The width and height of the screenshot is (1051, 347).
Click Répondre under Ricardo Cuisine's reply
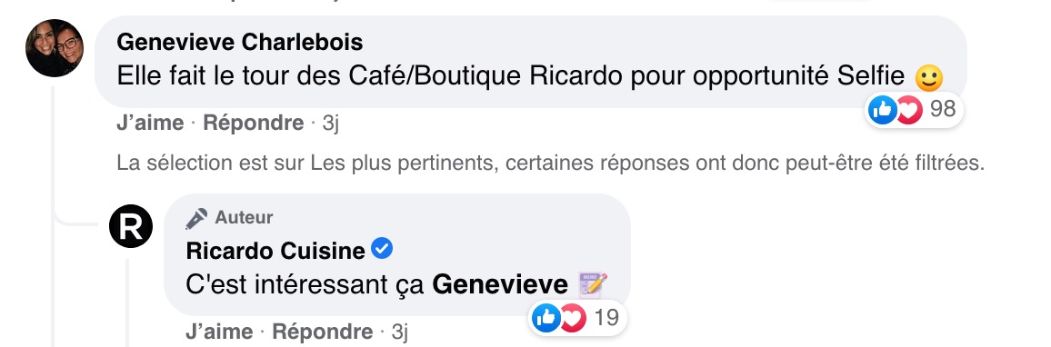(x=323, y=332)
